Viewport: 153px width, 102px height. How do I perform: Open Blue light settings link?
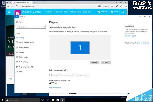click(x=55, y=87)
